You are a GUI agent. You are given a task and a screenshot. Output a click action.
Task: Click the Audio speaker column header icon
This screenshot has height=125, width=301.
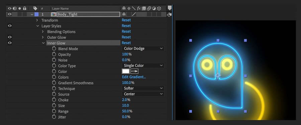(x=15, y=8)
